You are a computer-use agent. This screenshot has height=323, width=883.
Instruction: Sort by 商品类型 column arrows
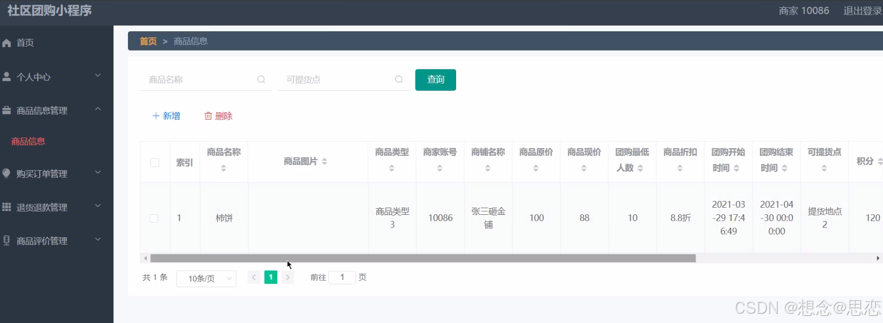[x=392, y=168]
